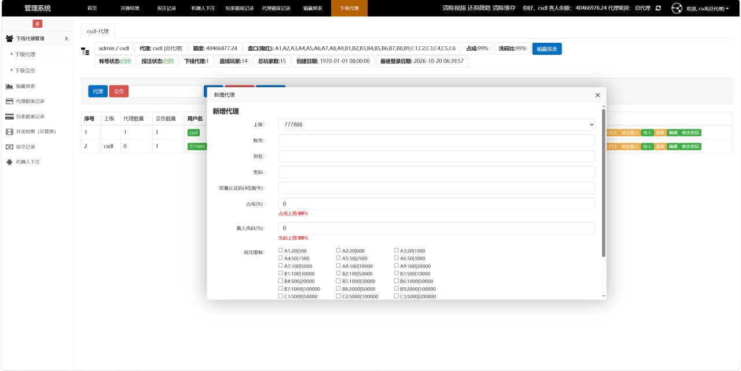
Task: Click 清除视频 in the header
Action: (454, 8)
